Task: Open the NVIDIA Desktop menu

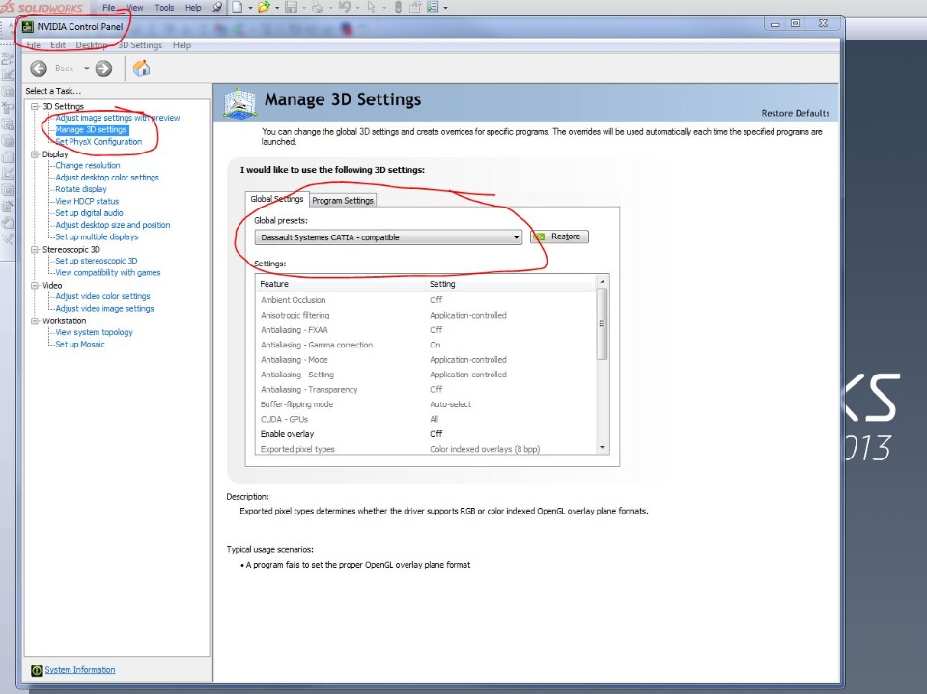Action: [x=92, y=45]
